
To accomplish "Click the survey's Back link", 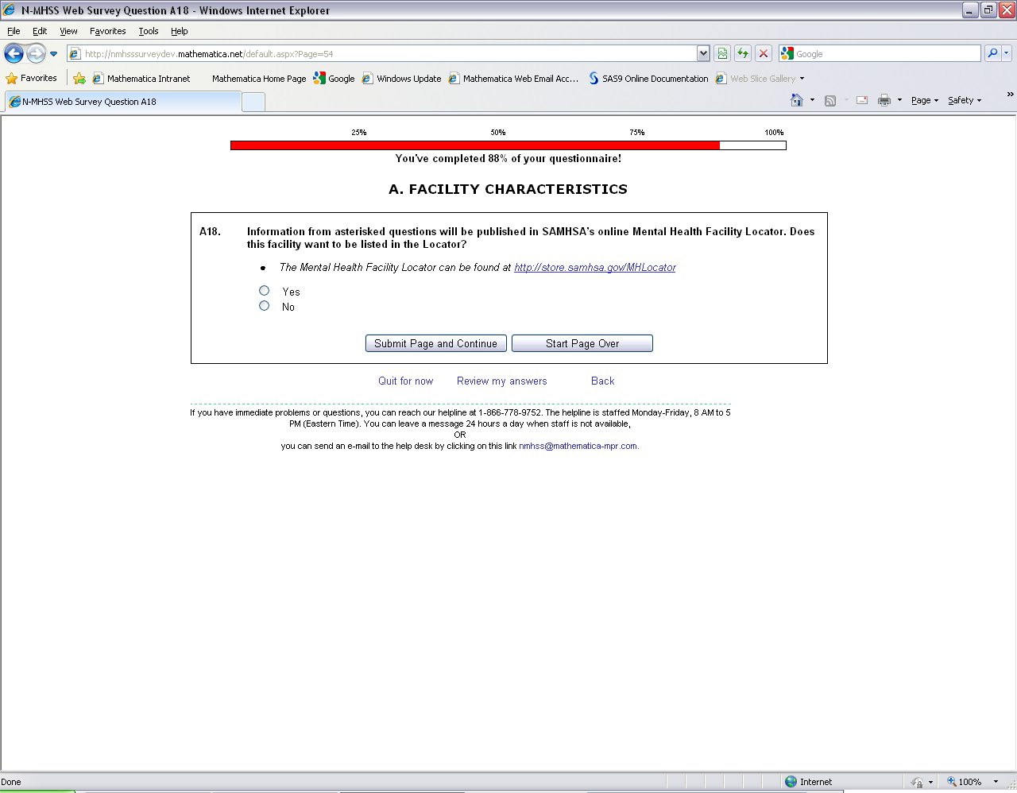I will coord(603,381).
